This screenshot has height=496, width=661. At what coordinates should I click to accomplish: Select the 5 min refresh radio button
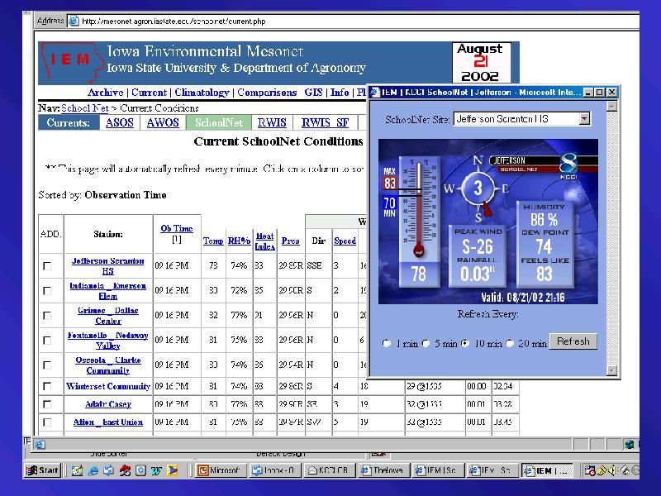click(x=426, y=343)
